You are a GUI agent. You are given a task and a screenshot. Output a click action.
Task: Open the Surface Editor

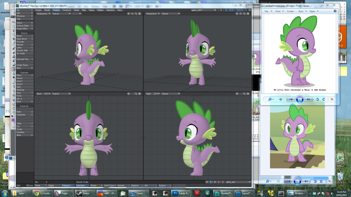(x=25, y=26)
